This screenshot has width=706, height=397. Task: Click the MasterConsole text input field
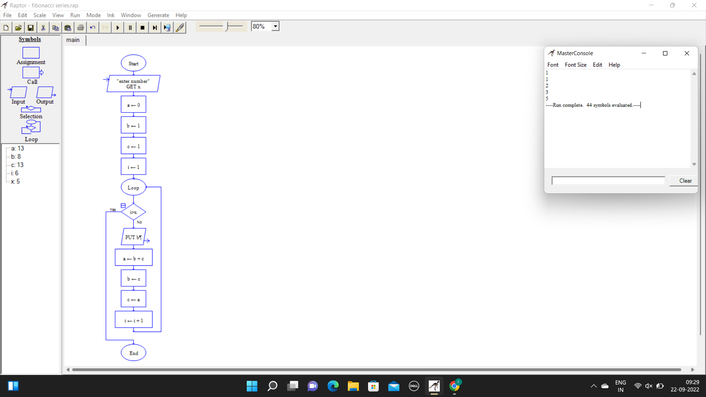pyautogui.click(x=608, y=181)
